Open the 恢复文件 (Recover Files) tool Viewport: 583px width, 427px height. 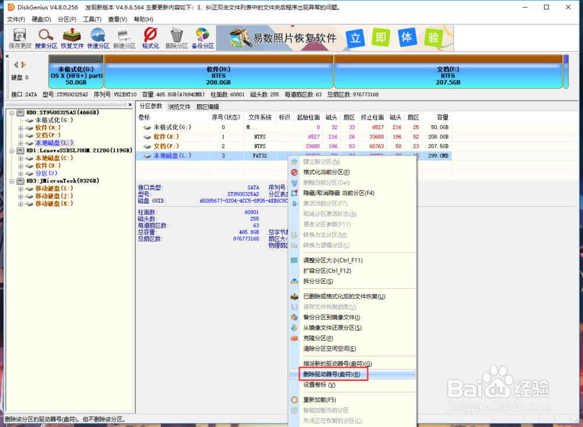coord(71,38)
